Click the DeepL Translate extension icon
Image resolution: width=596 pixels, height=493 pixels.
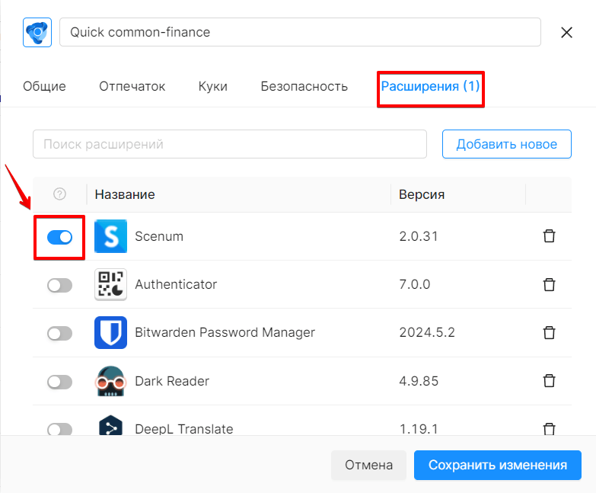click(x=110, y=425)
